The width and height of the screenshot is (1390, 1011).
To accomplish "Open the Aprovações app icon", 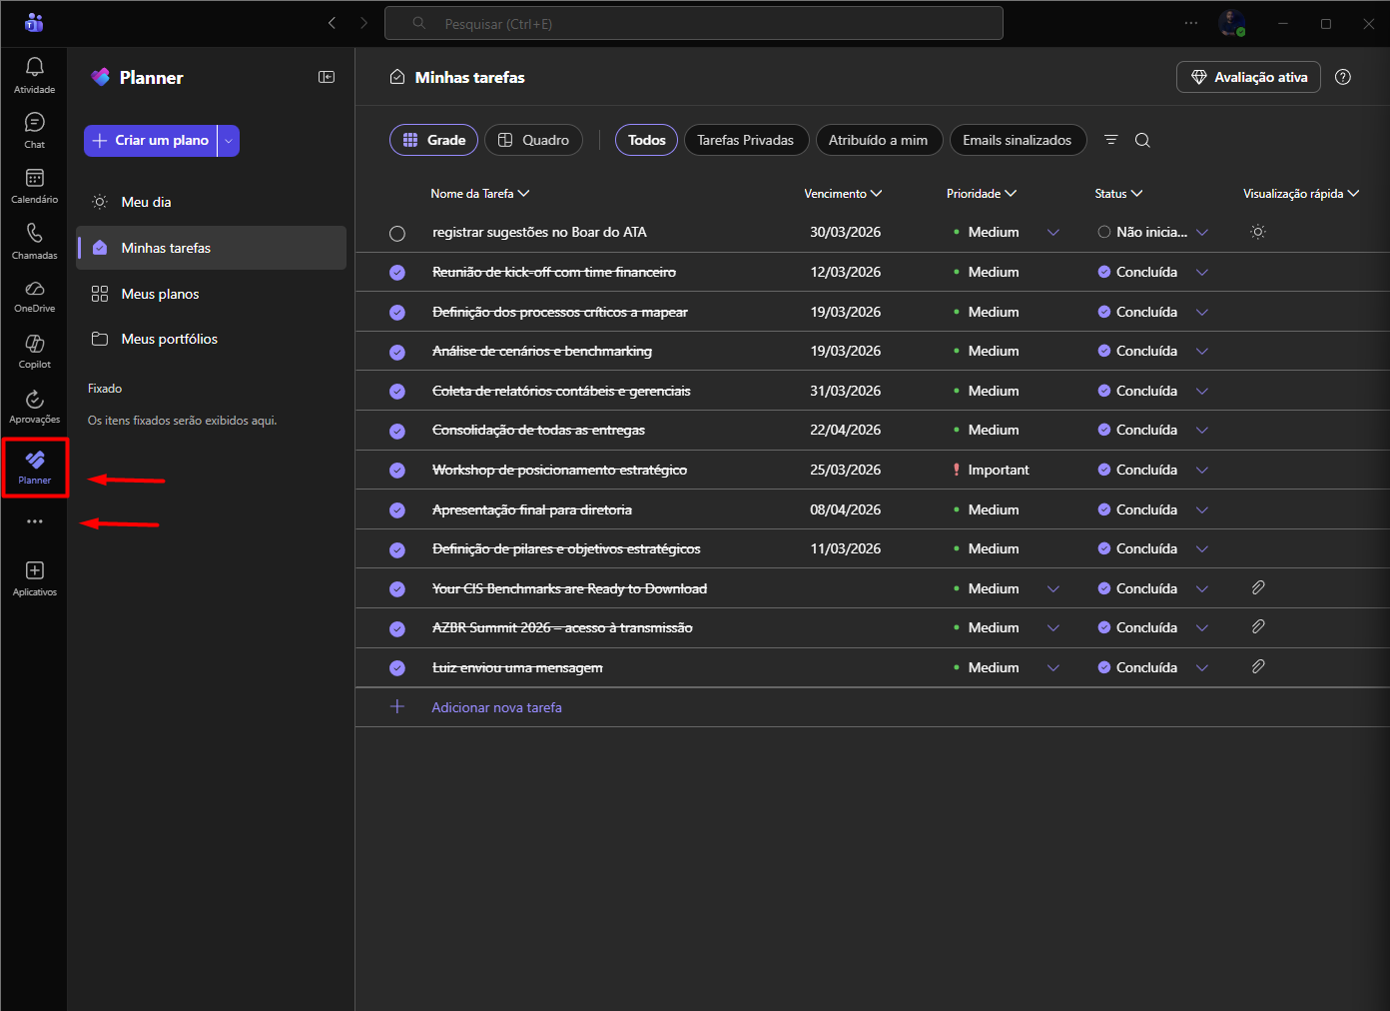I will click(x=34, y=401).
